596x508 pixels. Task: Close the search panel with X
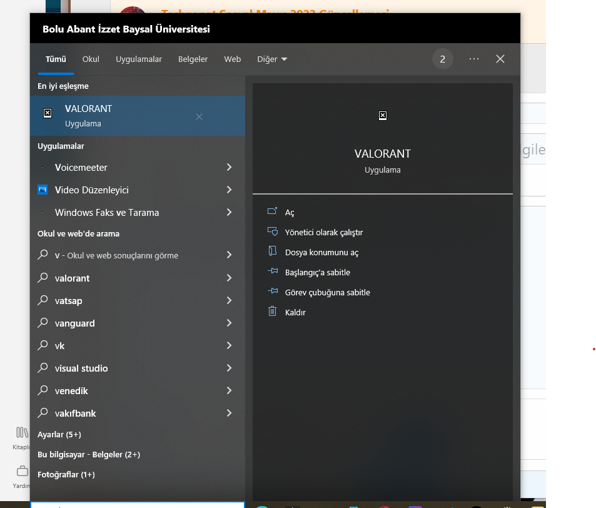pos(500,59)
